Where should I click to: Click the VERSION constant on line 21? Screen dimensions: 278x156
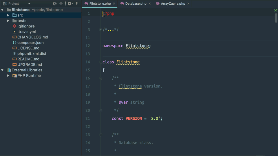pyautogui.click(x=134, y=118)
